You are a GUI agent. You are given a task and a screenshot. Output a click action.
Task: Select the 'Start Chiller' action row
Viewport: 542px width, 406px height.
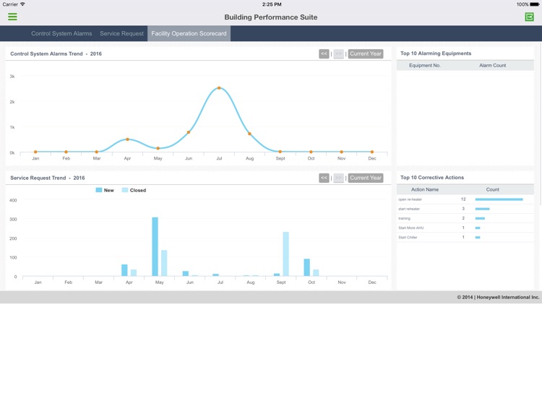coord(465,238)
